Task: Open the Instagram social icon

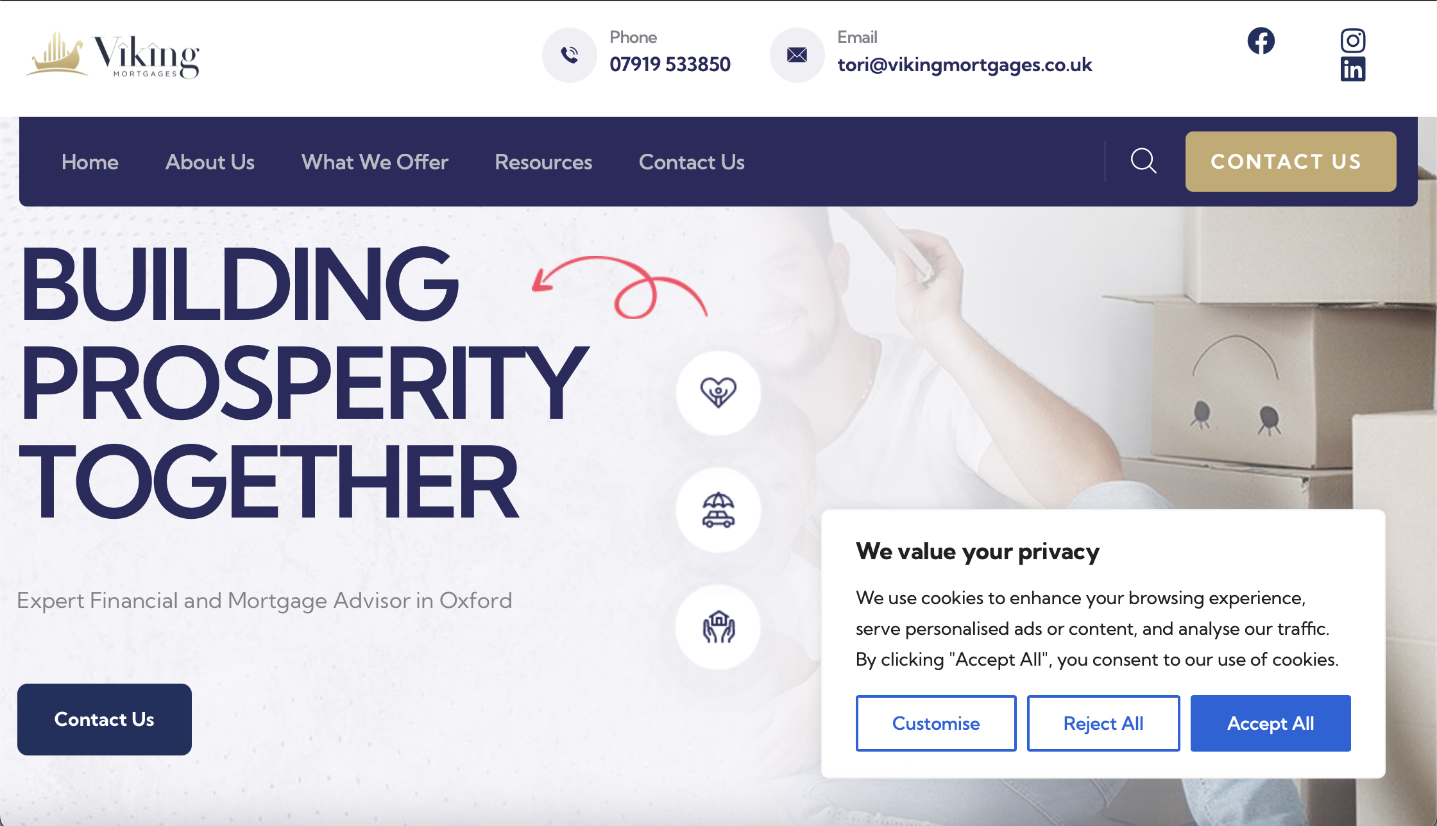Action: pos(1353,40)
